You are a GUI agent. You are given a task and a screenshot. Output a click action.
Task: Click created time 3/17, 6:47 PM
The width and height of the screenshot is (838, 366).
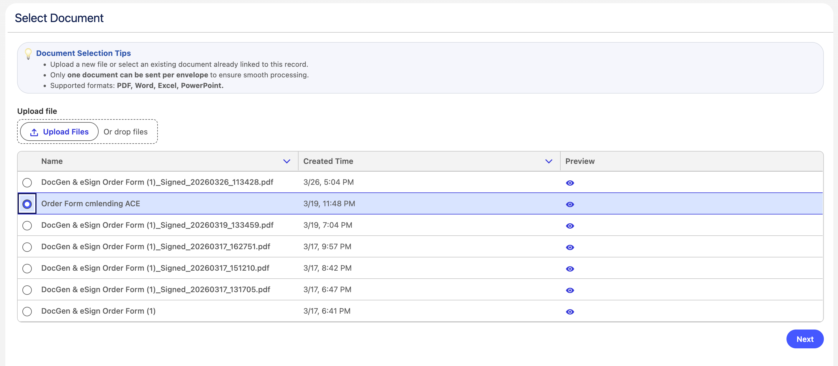[327, 289]
